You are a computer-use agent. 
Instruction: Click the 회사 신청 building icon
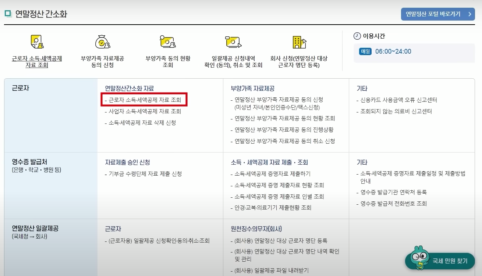click(x=299, y=42)
